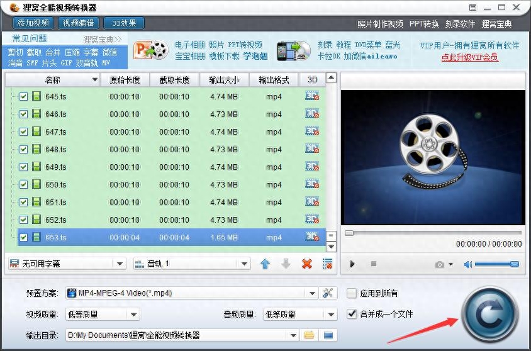
Task: Open the PPT转换 menu item
Action: pyautogui.click(x=424, y=24)
